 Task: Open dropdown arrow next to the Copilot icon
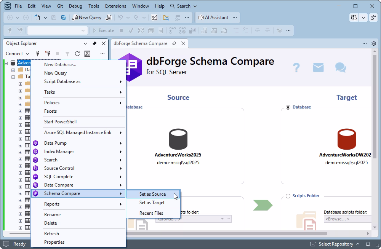point(363,18)
